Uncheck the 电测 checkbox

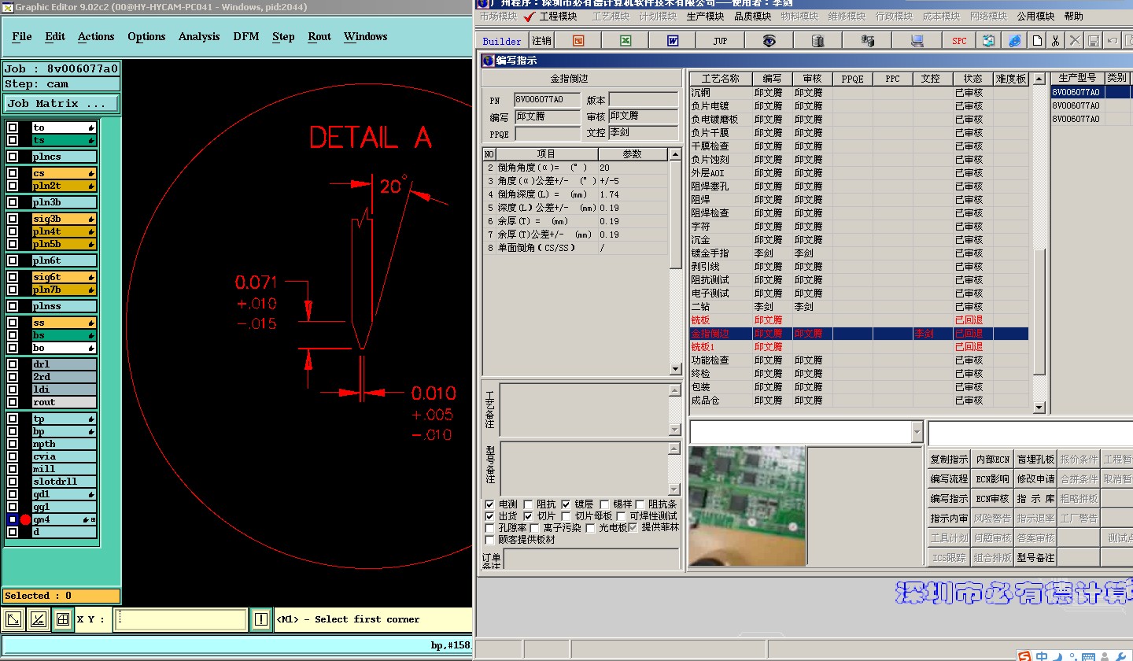pos(490,504)
